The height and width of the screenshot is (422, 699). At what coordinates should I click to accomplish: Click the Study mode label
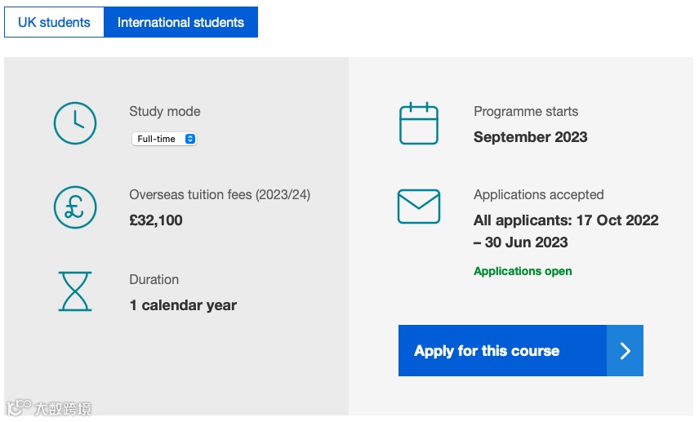164,112
